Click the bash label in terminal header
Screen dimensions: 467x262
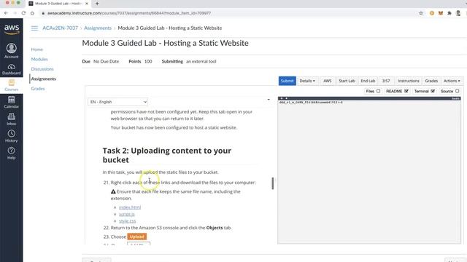click(x=455, y=98)
